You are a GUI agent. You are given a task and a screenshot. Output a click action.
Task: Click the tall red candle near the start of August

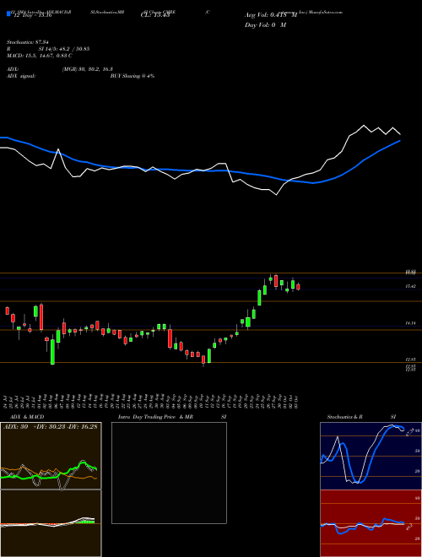pyautogui.click(x=41, y=316)
